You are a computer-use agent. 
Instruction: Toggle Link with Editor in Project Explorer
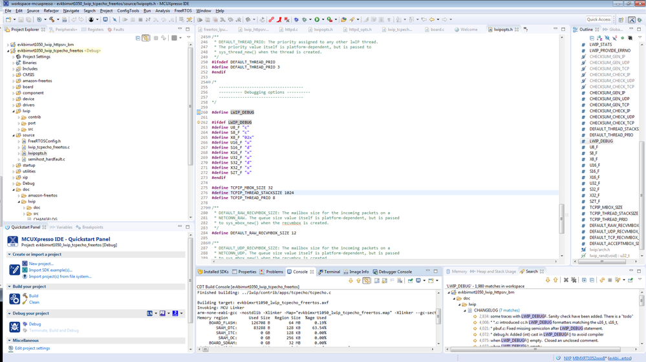(147, 38)
